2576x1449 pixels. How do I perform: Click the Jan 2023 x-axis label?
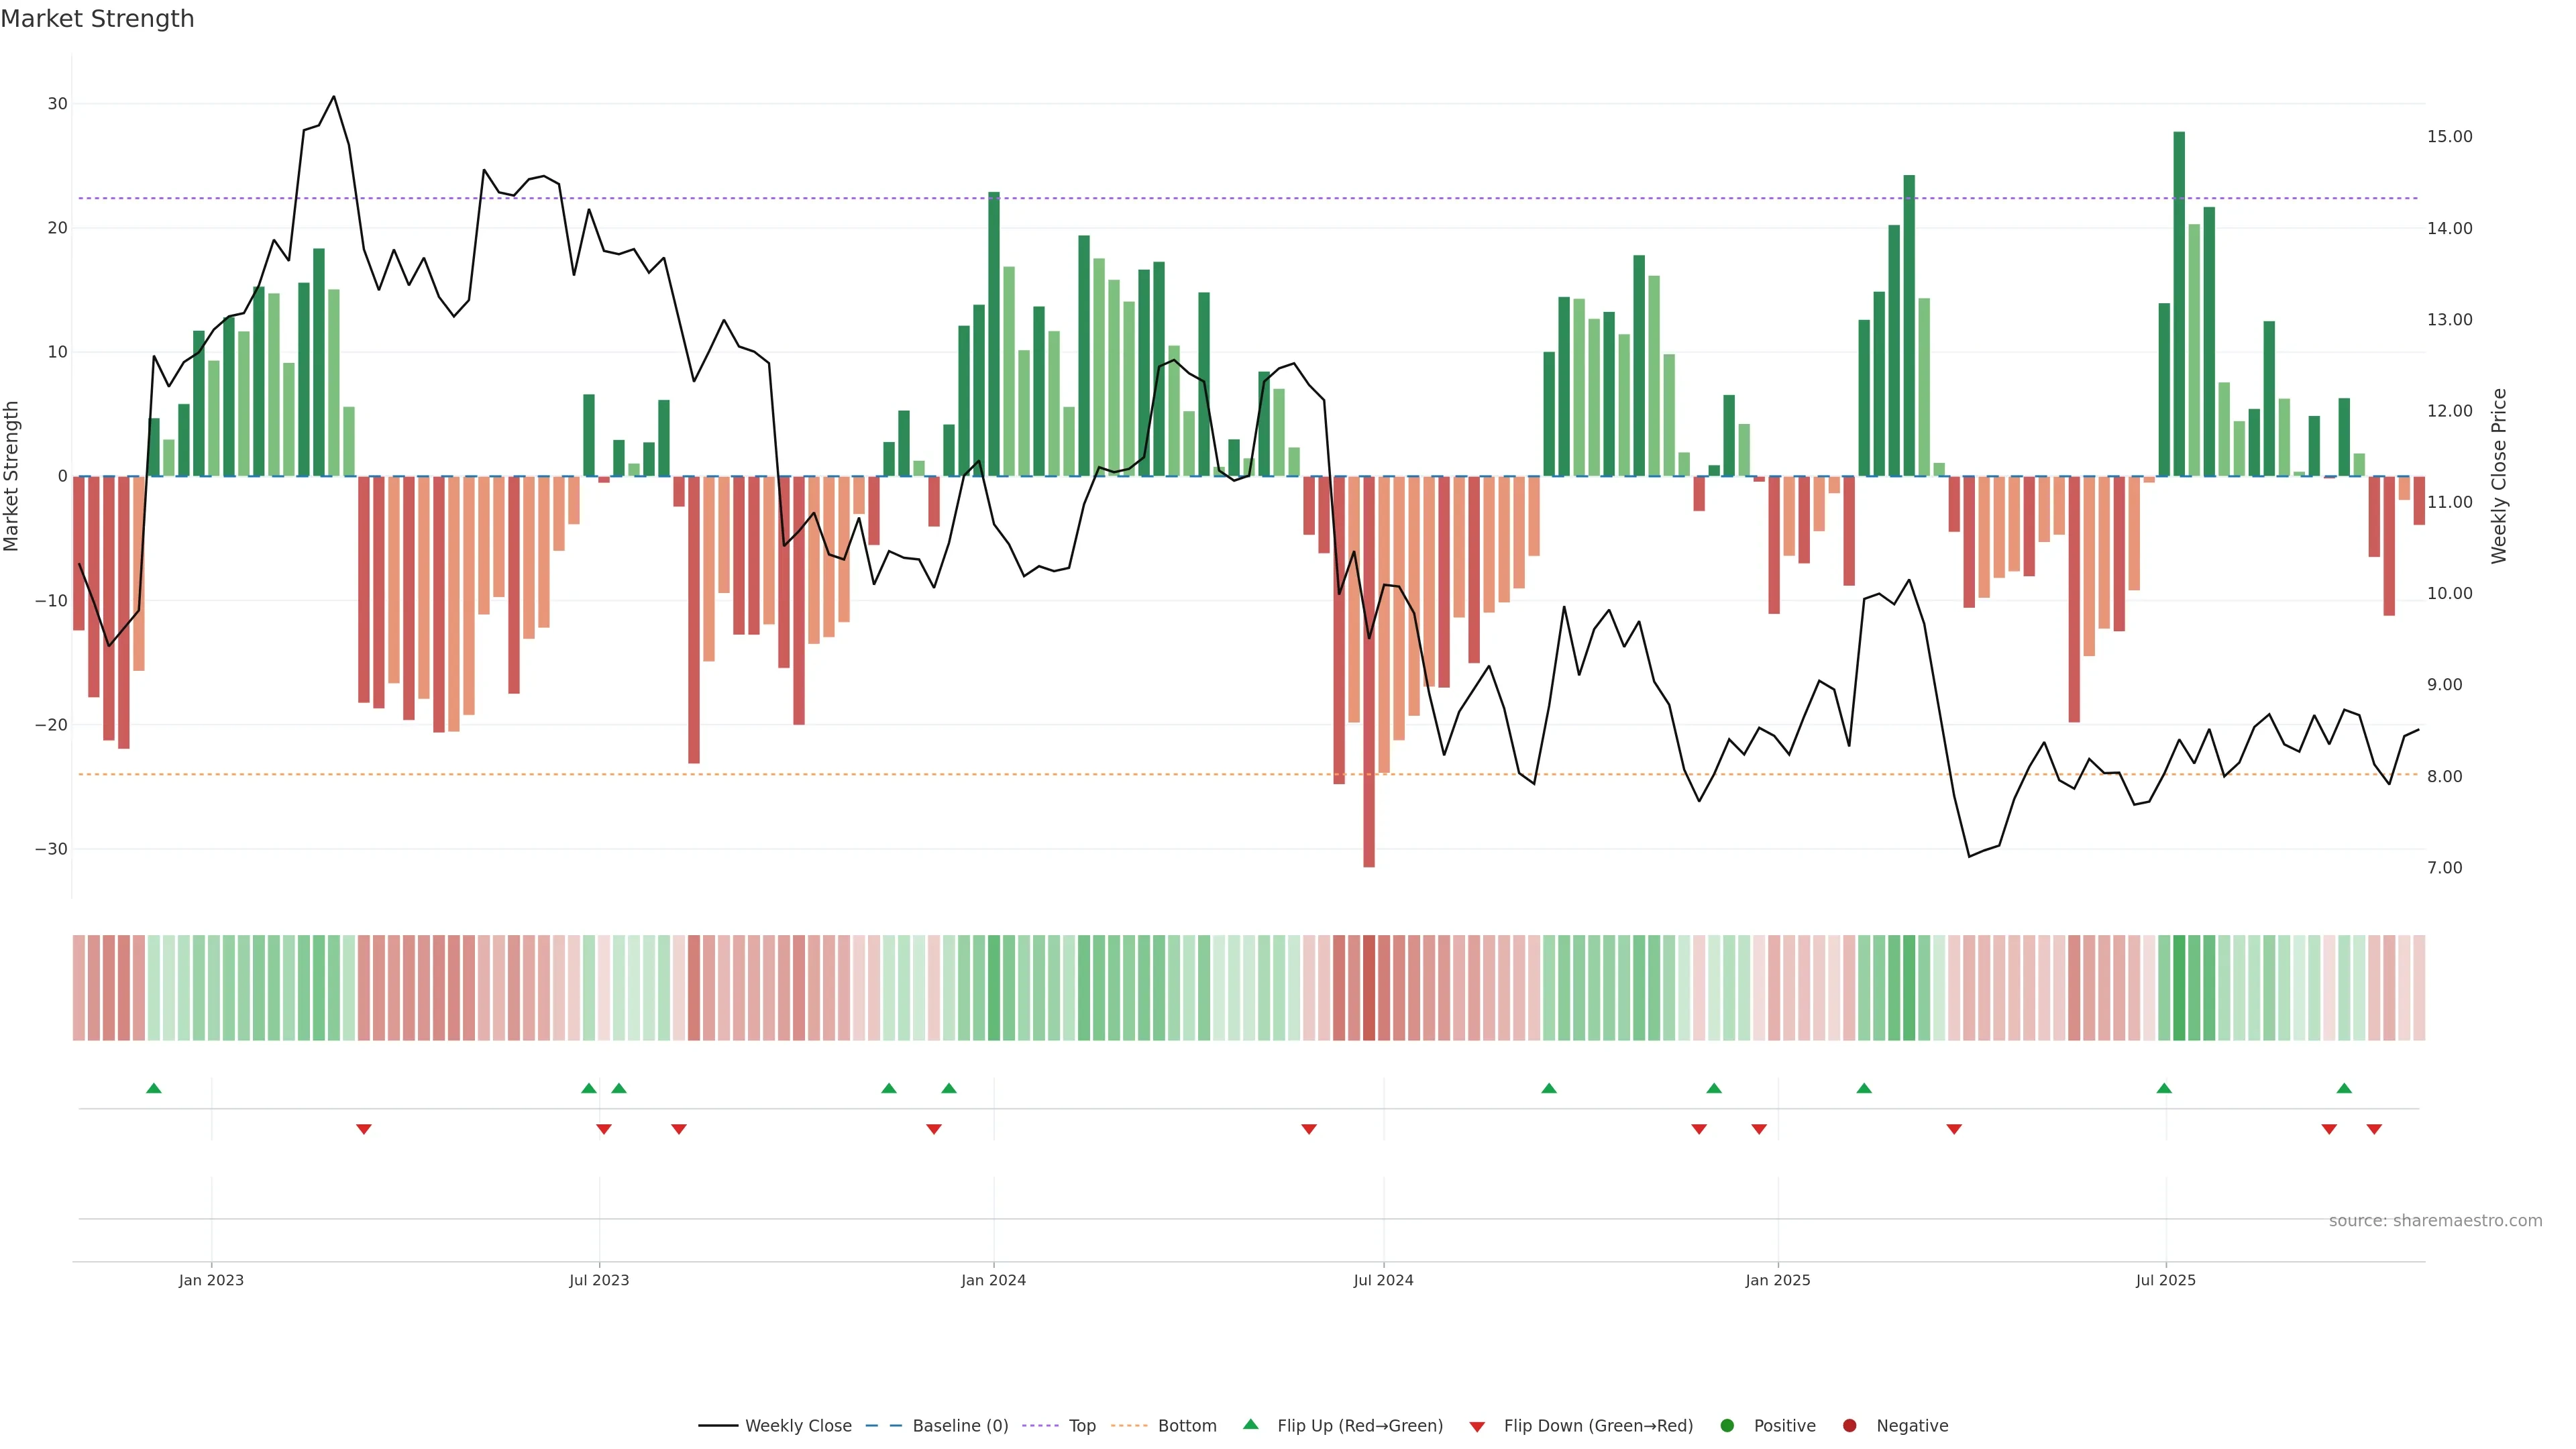[x=211, y=1280]
